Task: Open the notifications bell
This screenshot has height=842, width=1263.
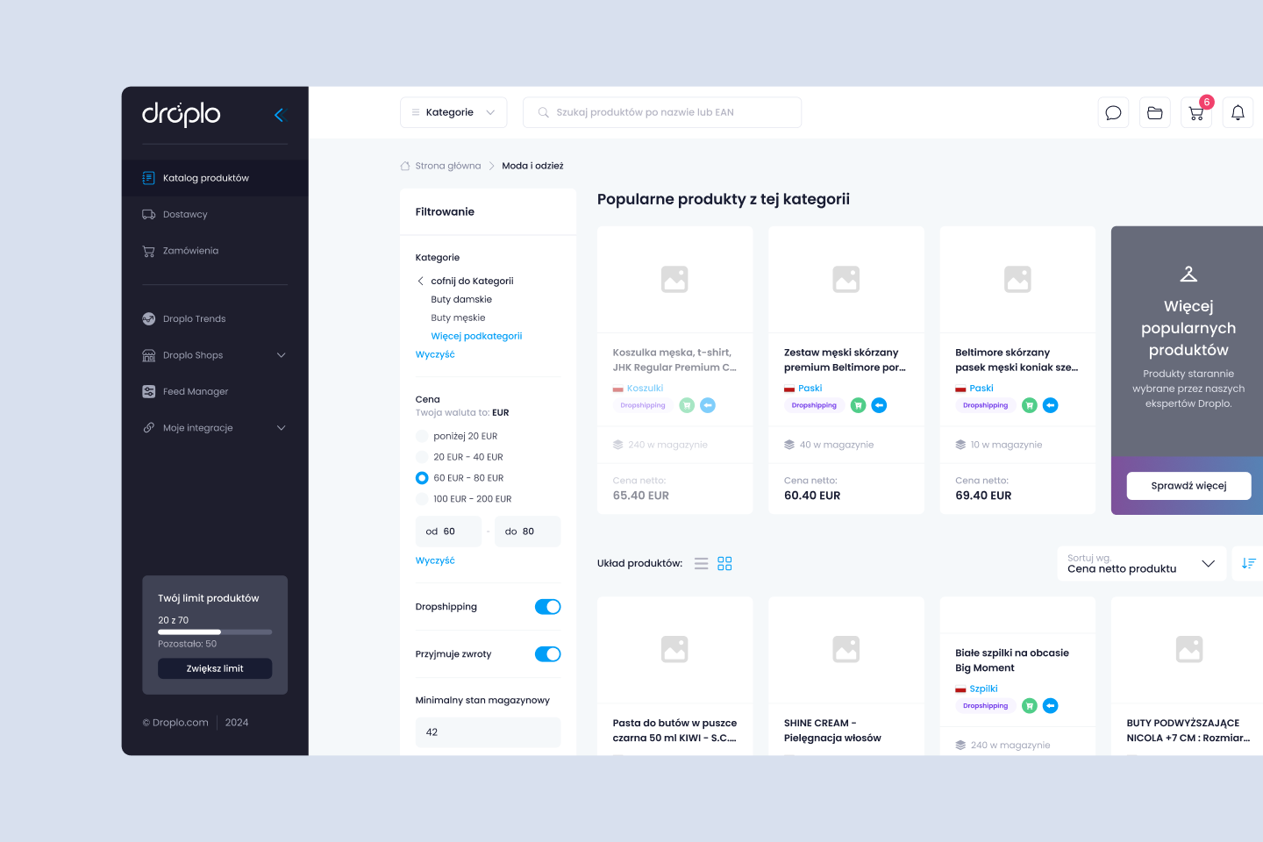Action: (x=1238, y=112)
